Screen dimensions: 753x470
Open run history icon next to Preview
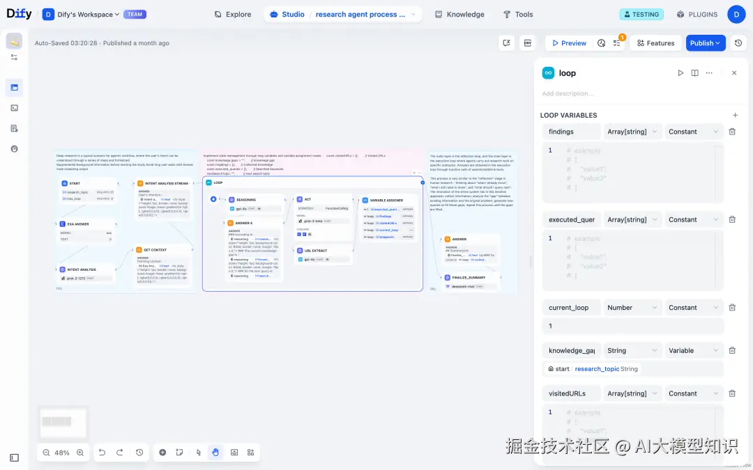click(x=601, y=43)
